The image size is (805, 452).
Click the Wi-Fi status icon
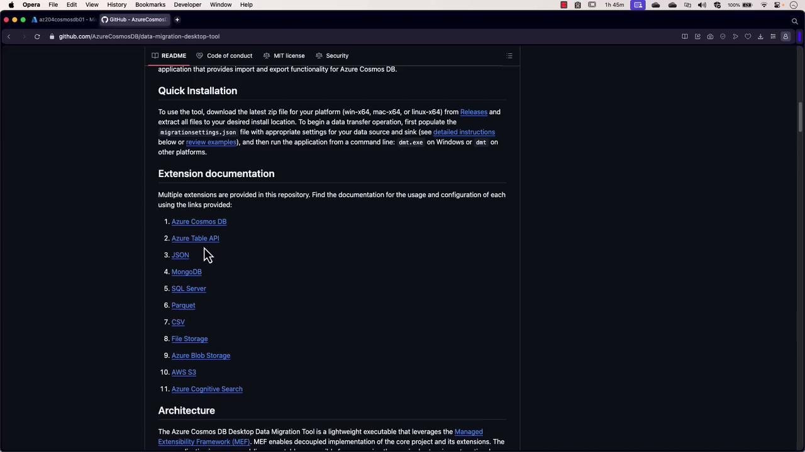[764, 4]
